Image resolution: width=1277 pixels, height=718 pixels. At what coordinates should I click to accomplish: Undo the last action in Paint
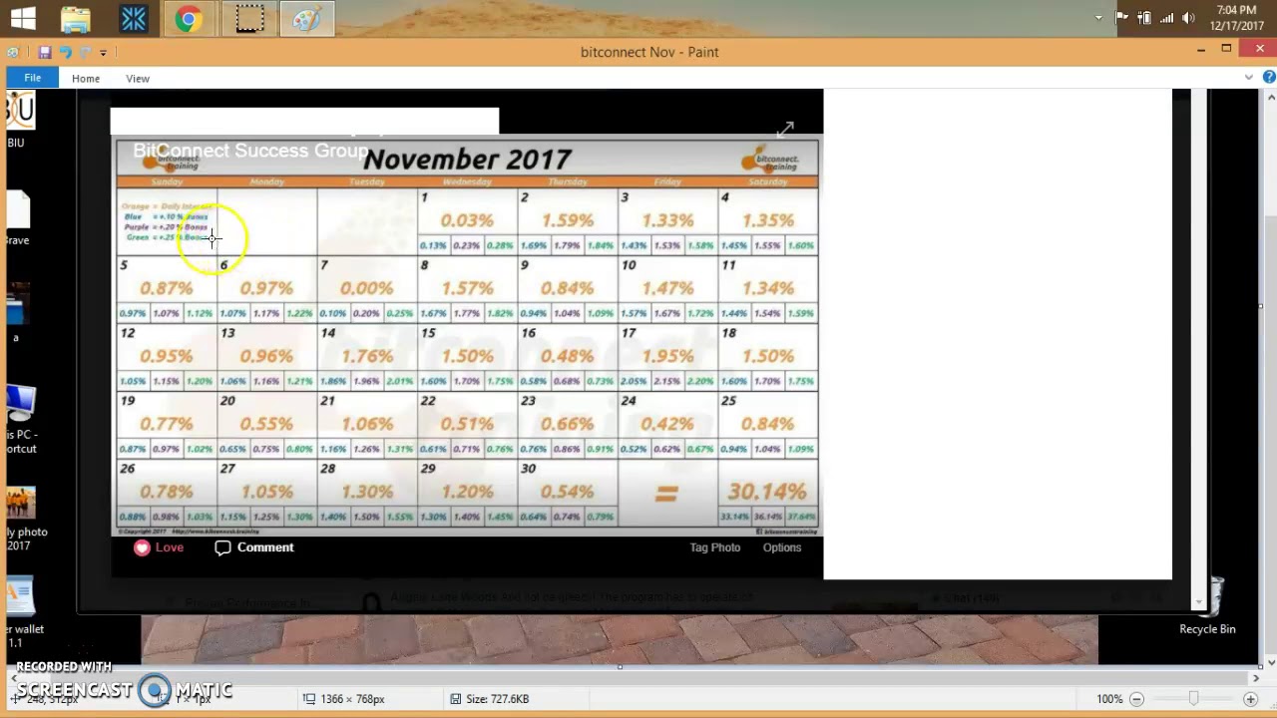(65, 52)
